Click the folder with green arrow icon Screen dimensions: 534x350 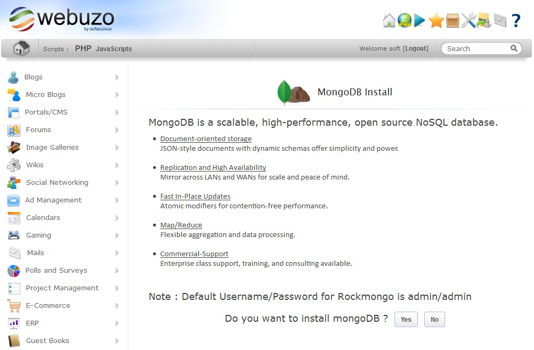[x=483, y=20]
